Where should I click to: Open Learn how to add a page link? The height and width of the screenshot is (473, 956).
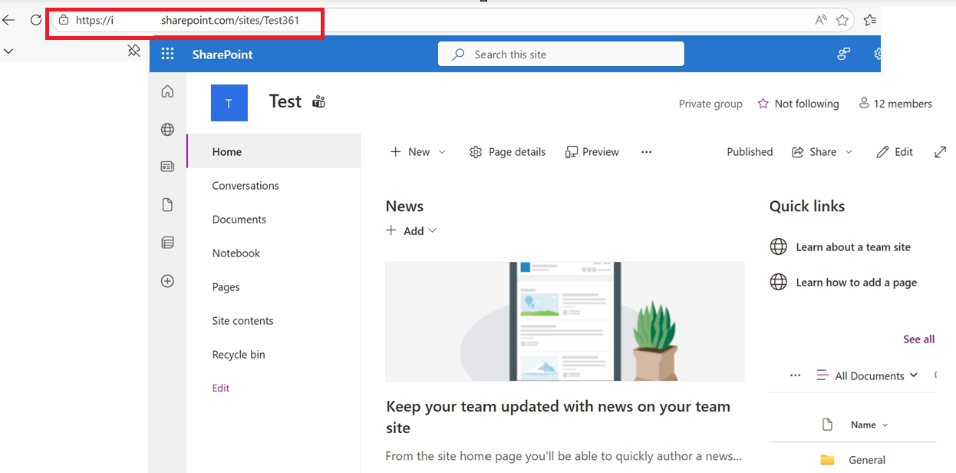pos(856,283)
